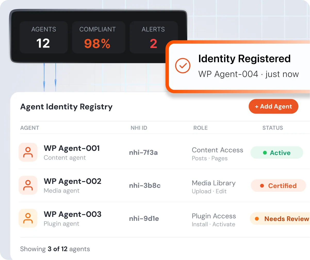Click the Content Access role text
The width and height of the screenshot is (310, 260).
217,150
